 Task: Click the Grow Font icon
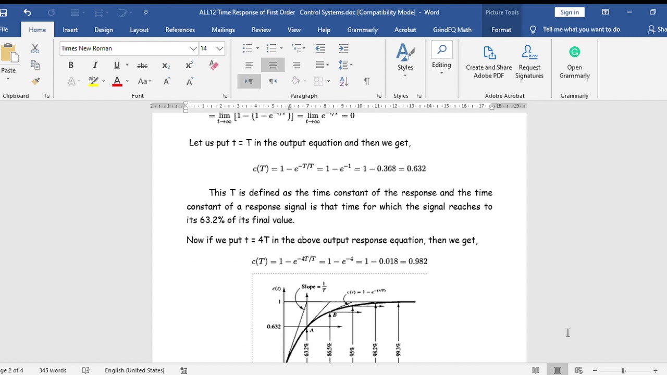pos(167,81)
